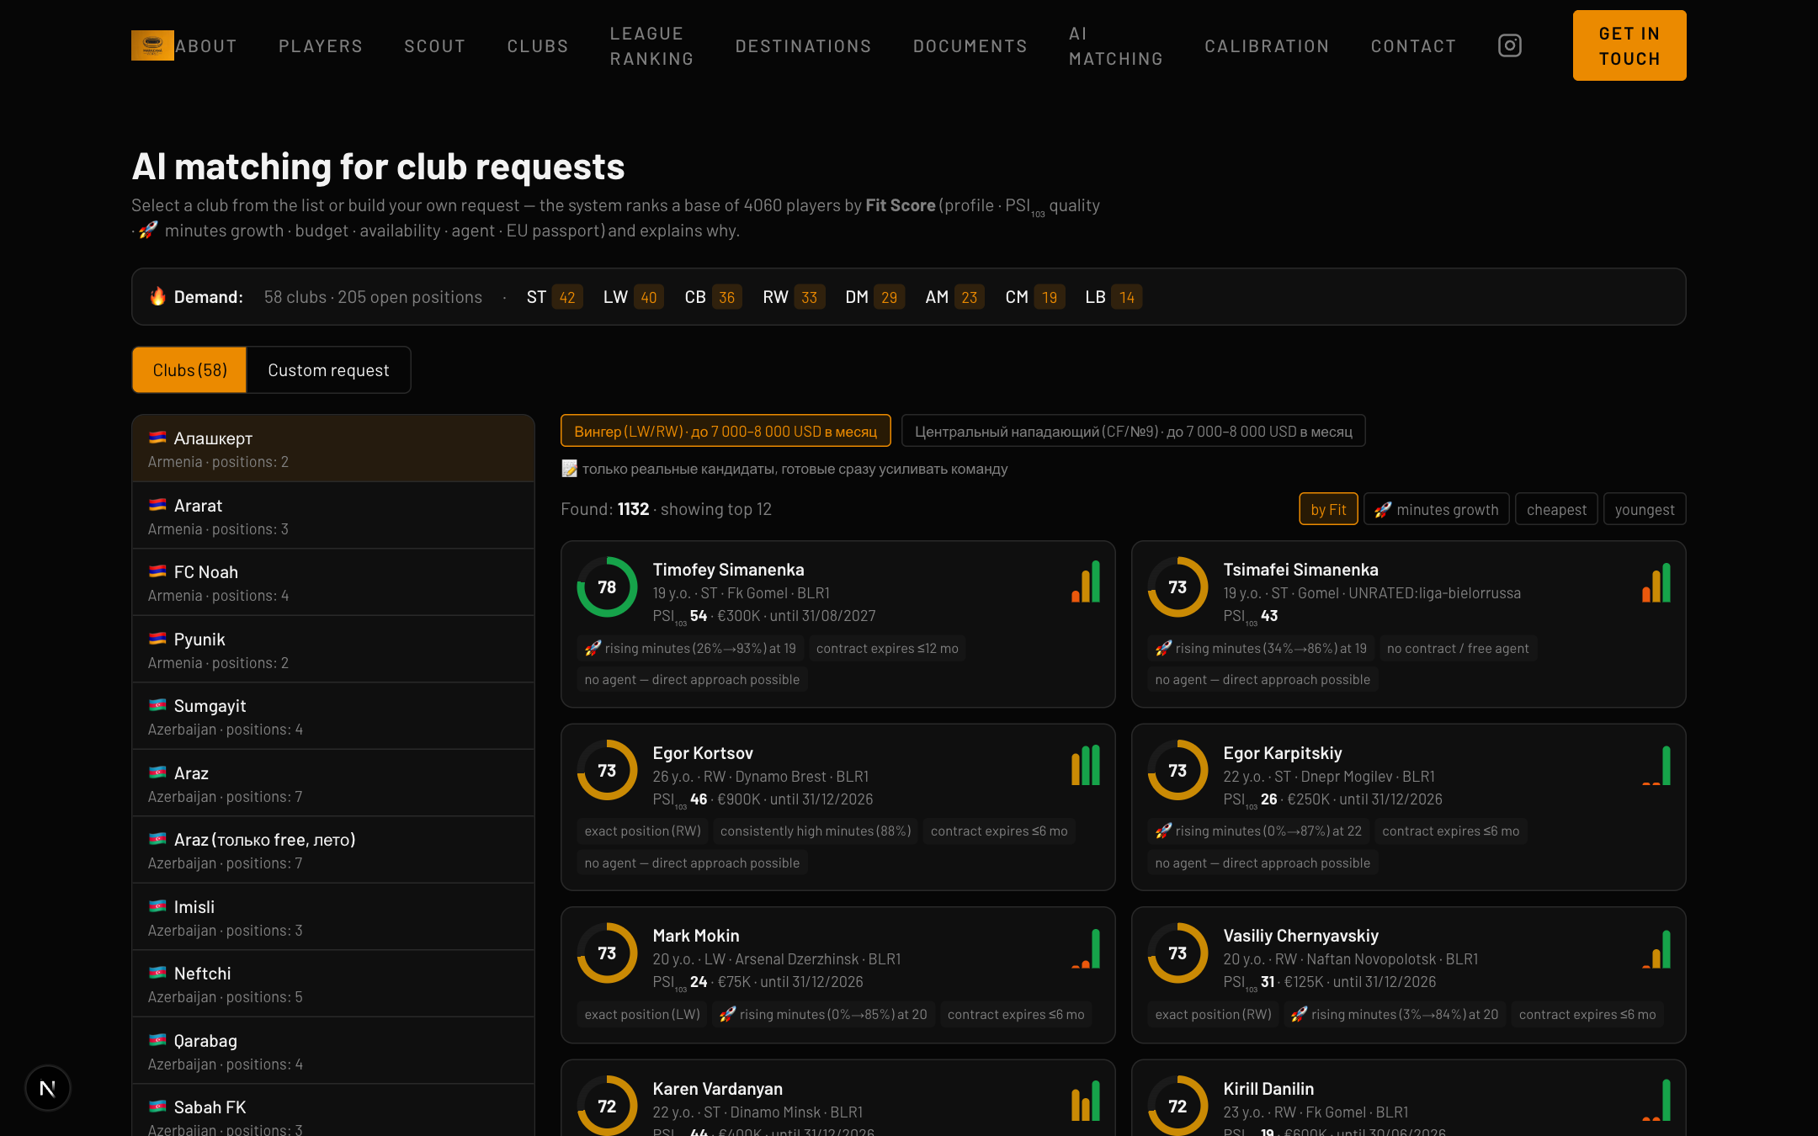The image size is (1818, 1136).
Task: Click Timofey Simanenka's minutes bar chart icon
Action: pyautogui.click(x=1086, y=581)
